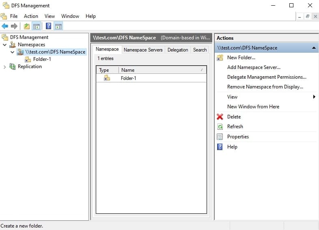
Task: Click the Back arrow toolbar icon
Action: 5,26
